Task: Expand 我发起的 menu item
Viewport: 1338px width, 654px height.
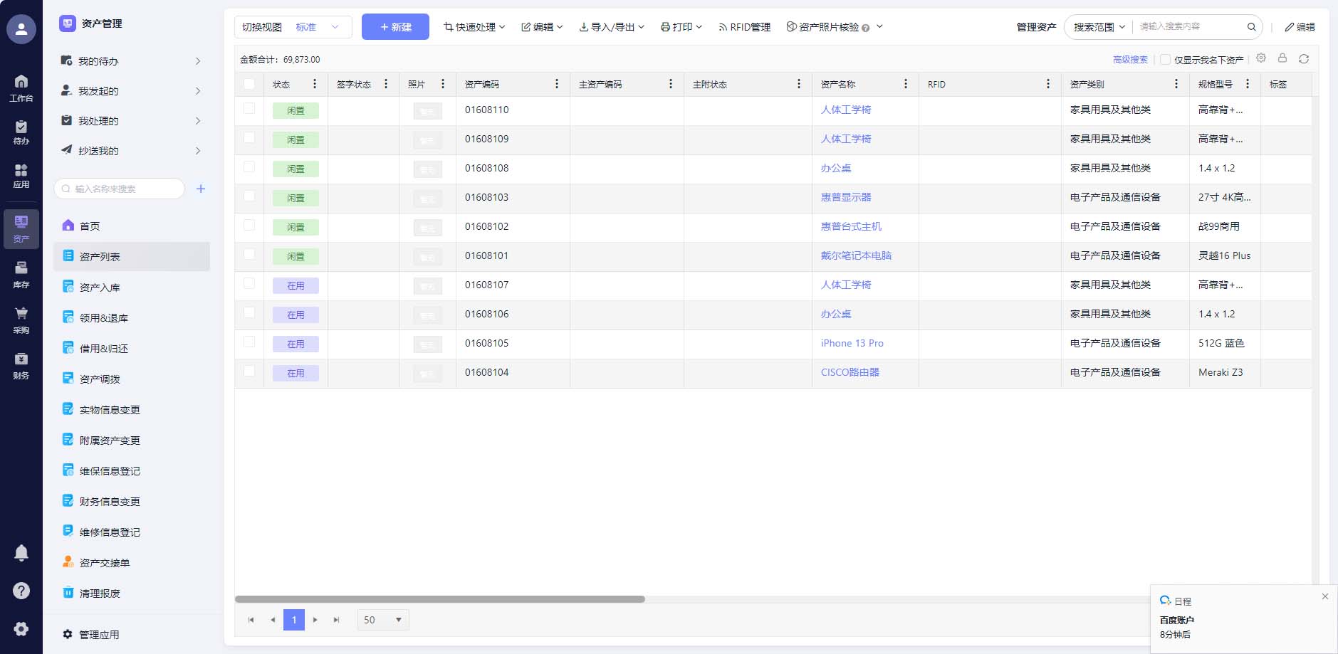Action: pos(132,91)
